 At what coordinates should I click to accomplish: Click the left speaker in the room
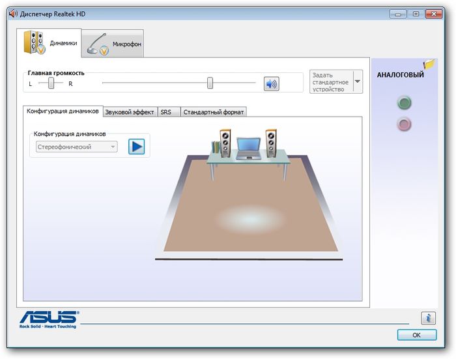pos(225,143)
